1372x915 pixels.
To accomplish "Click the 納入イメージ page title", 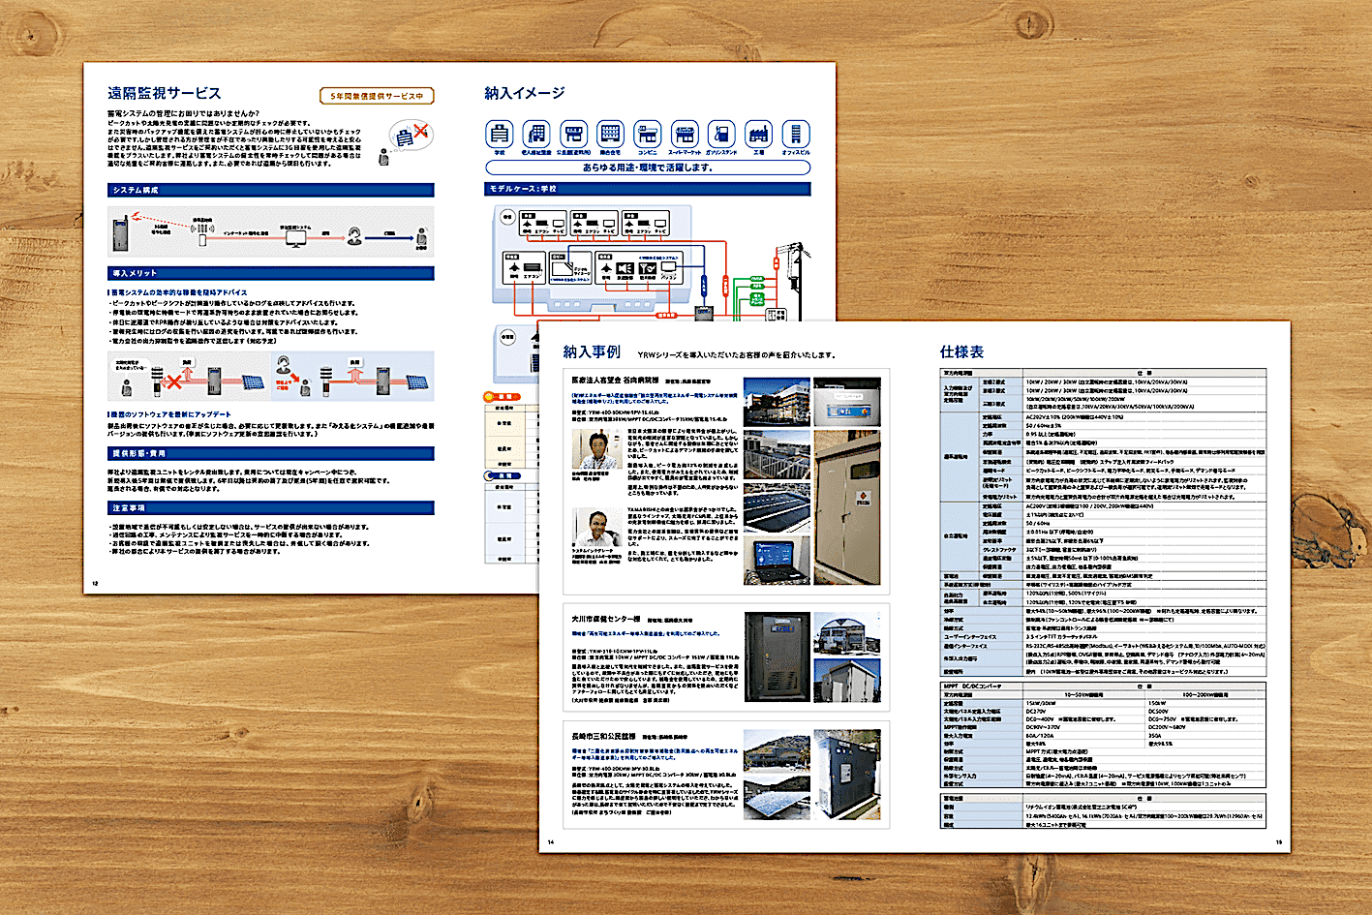I will coord(525,93).
